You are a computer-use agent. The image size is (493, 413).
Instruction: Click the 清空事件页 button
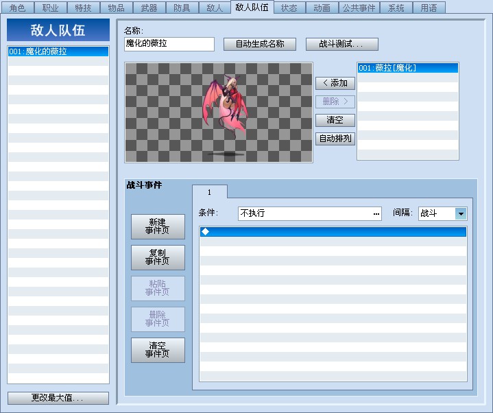click(158, 350)
